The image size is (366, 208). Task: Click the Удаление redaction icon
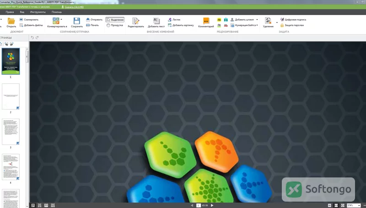pos(268,21)
